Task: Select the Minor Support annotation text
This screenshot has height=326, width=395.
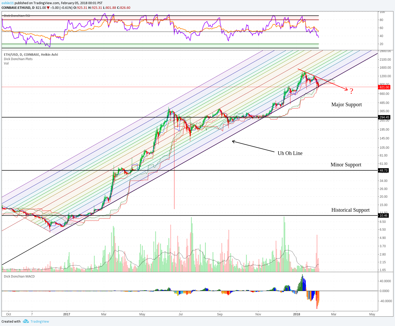Action: click(x=346, y=165)
